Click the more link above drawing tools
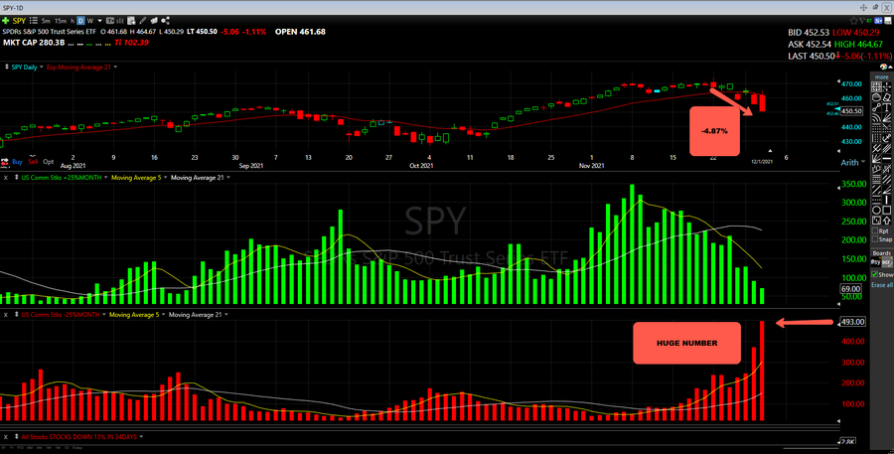 [881, 77]
